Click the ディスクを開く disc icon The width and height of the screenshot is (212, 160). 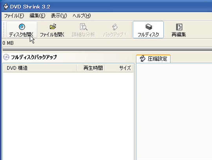pos(22,27)
